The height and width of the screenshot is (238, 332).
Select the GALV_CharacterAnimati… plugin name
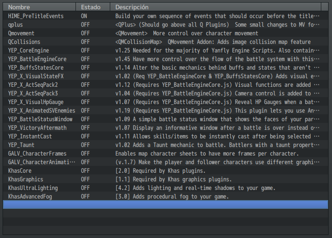(42, 162)
